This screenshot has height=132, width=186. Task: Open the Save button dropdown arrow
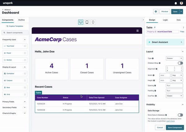181,11
